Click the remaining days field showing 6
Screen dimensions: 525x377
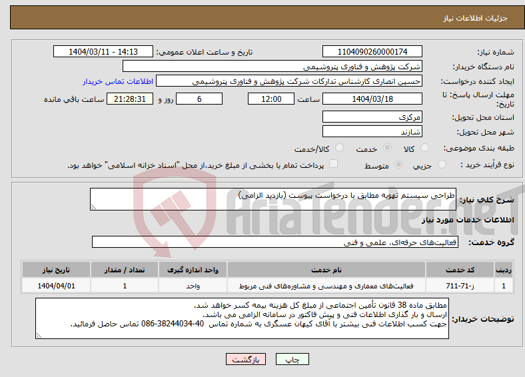click(x=199, y=99)
